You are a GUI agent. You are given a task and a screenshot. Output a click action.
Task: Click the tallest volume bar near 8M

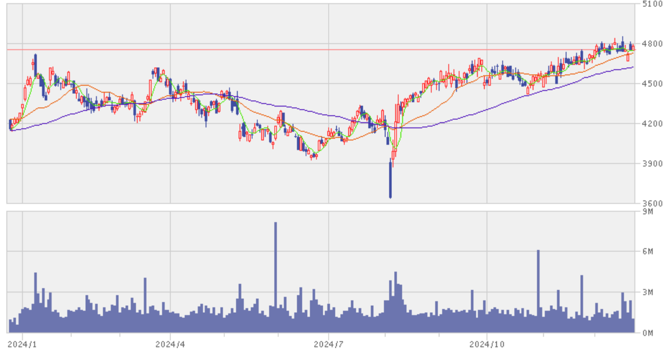(276, 277)
